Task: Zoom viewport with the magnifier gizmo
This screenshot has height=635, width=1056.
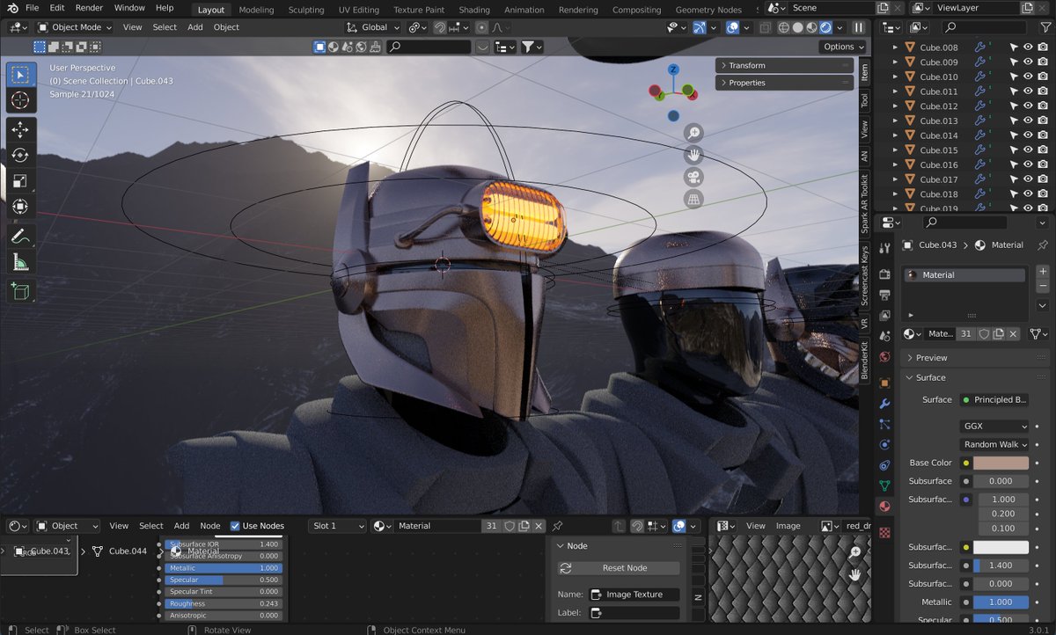Action: coord(694,133)
